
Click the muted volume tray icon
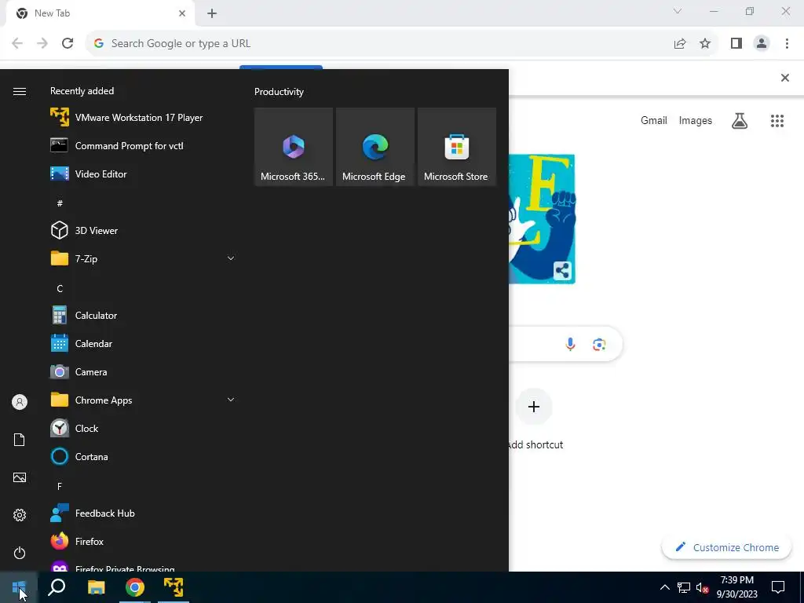point(702,587)
